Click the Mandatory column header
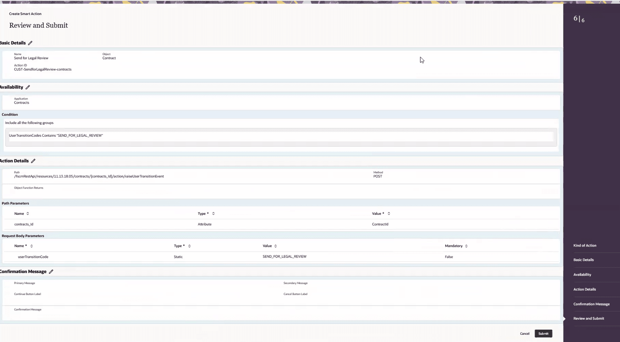This screenshot has width=620, height=342. [x=453, y=246]
